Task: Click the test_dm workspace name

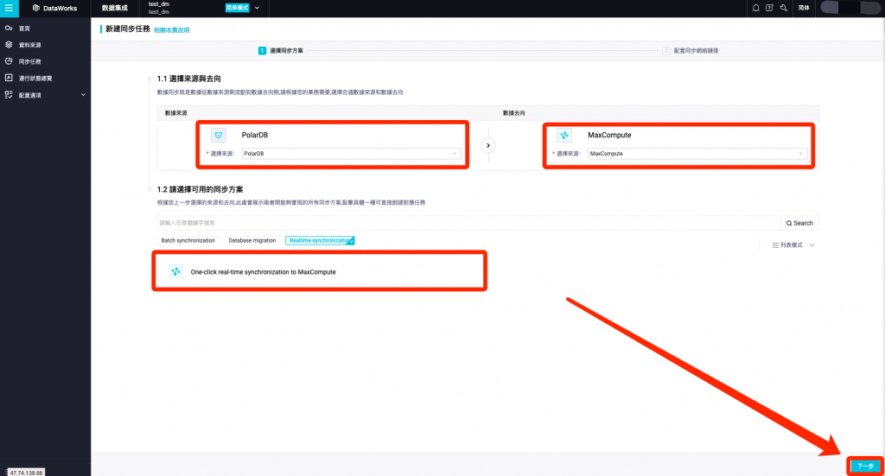Action: pyautogui.click(x=159, y=4)
